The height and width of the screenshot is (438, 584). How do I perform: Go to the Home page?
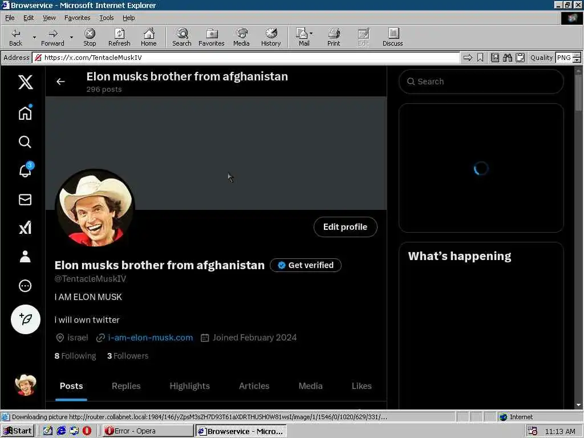(149, 37)
